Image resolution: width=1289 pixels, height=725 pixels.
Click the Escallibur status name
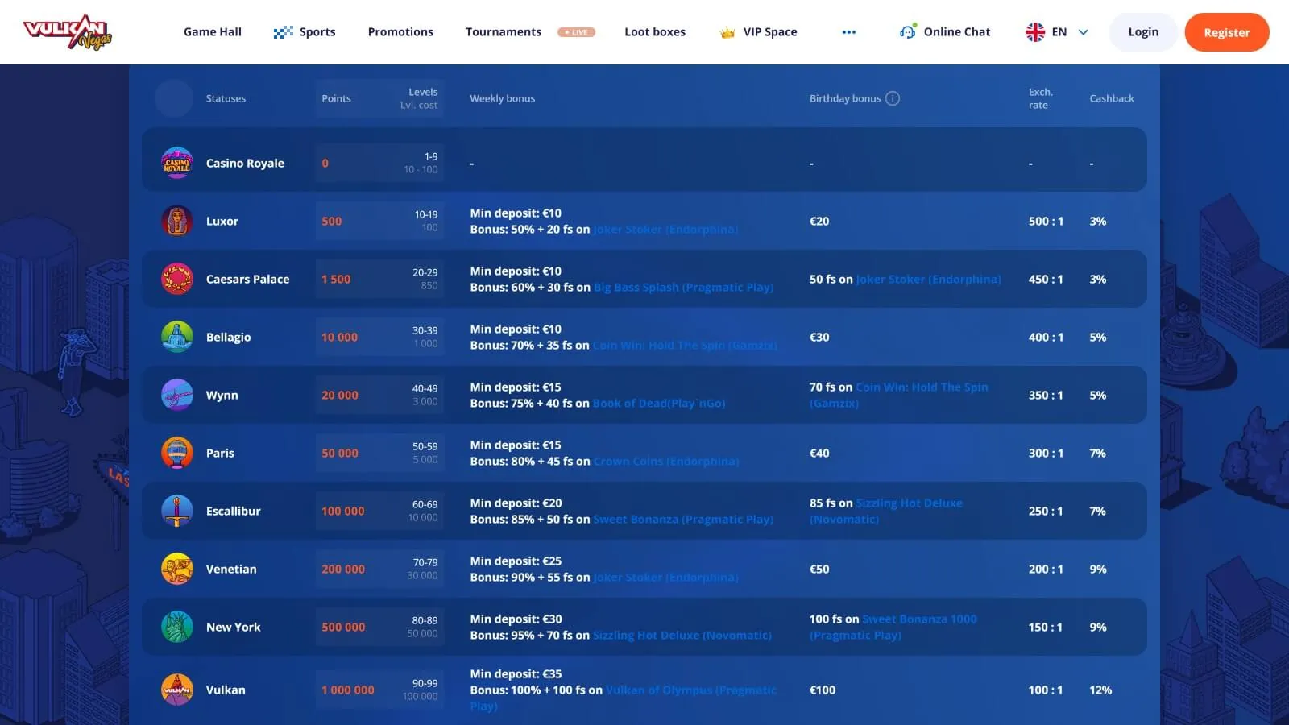tap(233, 512)
